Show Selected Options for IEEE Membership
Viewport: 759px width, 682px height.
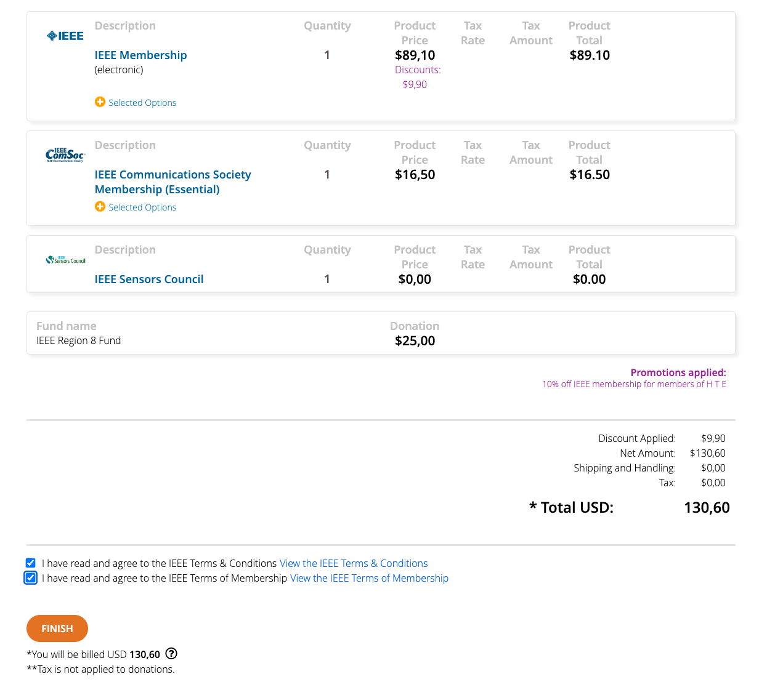(x=142, y=102)
